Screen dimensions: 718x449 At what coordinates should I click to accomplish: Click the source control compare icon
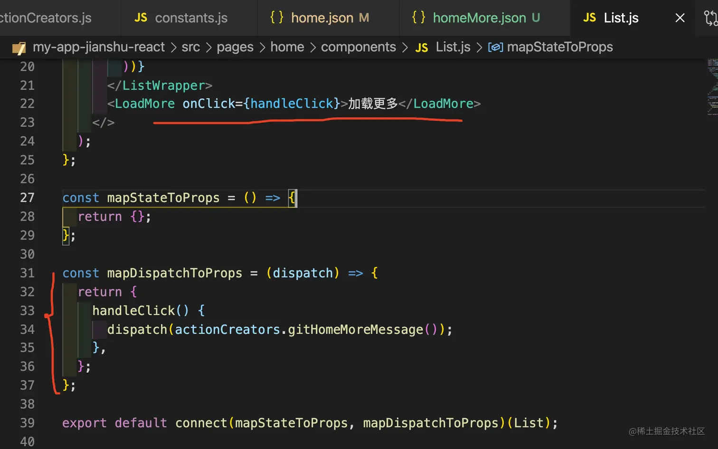pos(710,18)
